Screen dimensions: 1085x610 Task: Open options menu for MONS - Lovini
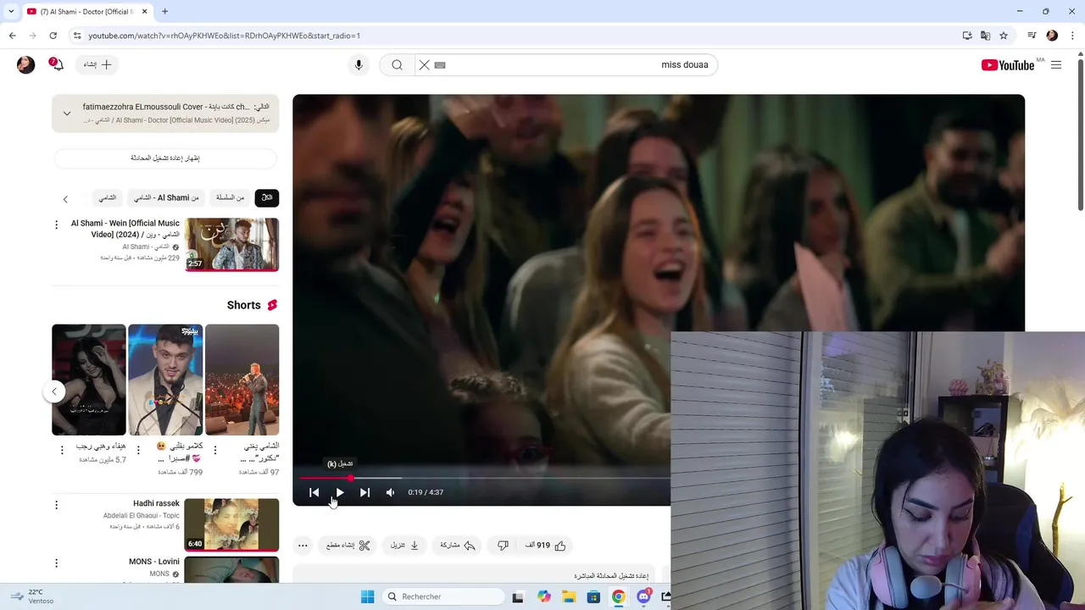point(57,563)
